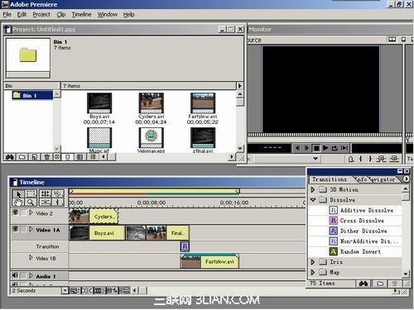Select the Hand tool in Timeline

click(x=18, y=203)
